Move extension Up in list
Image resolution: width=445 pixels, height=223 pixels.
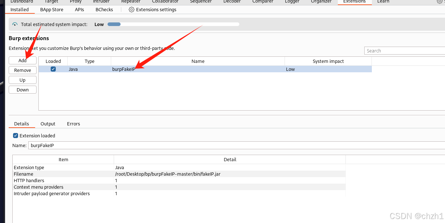[x=22, y=80]
